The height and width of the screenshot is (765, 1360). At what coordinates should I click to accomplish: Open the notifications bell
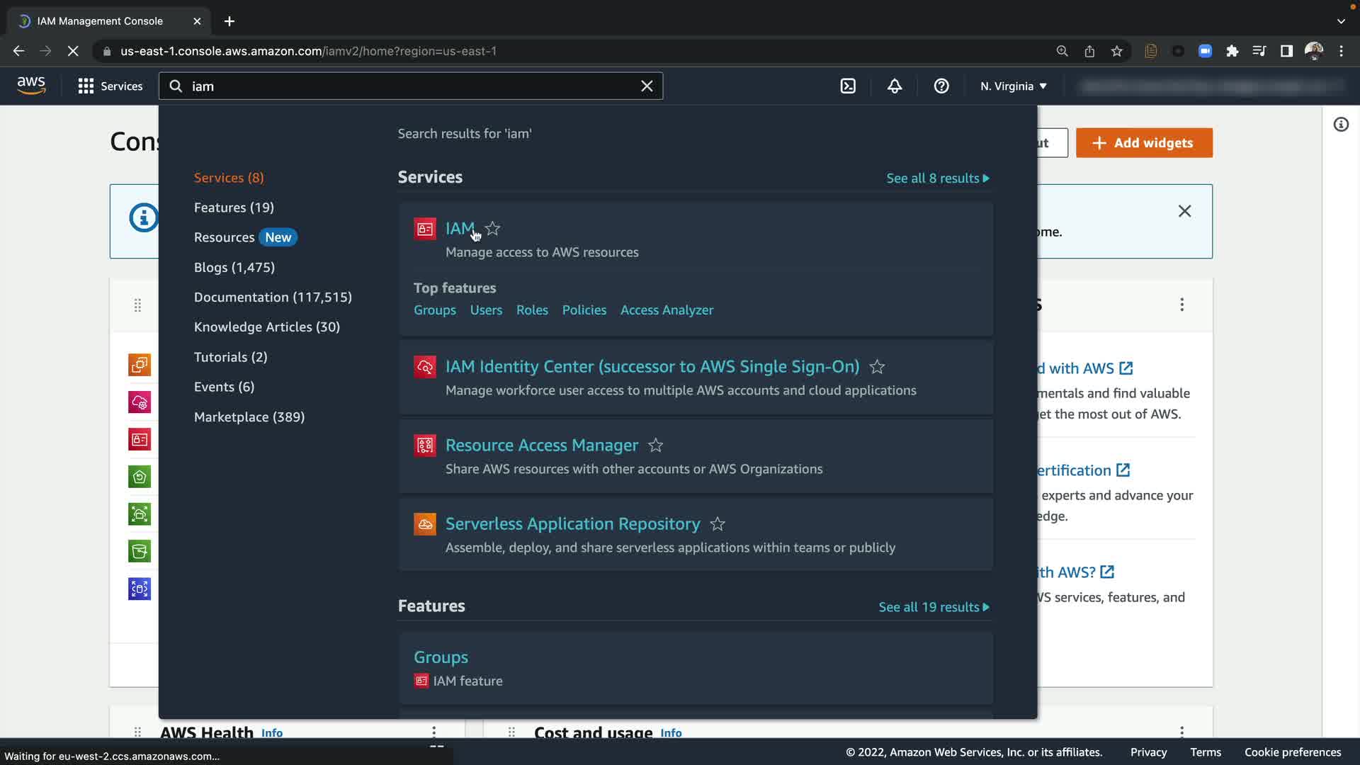click(895, 86)
